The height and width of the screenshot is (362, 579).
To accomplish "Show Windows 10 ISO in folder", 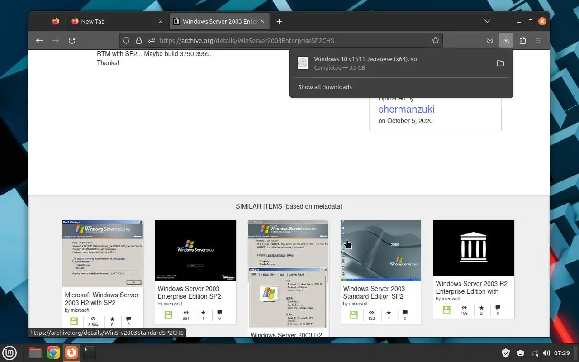I will (500, 63).
